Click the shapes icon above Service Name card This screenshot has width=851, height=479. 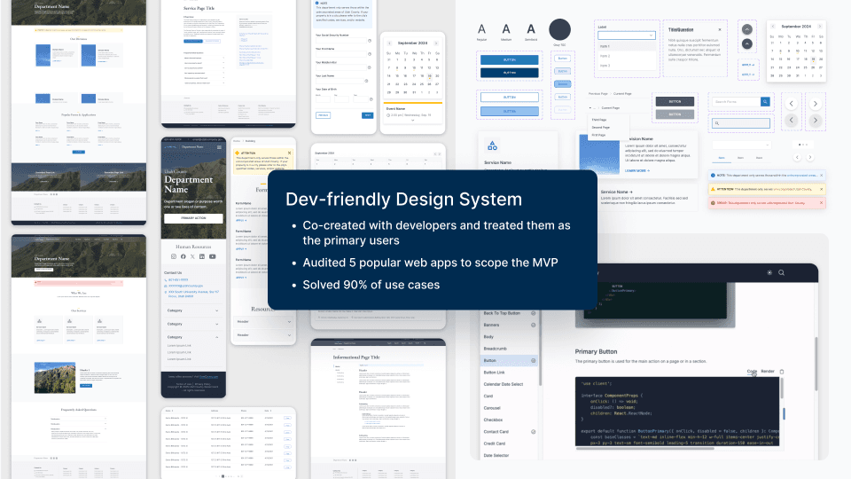(x=492, y=145)
